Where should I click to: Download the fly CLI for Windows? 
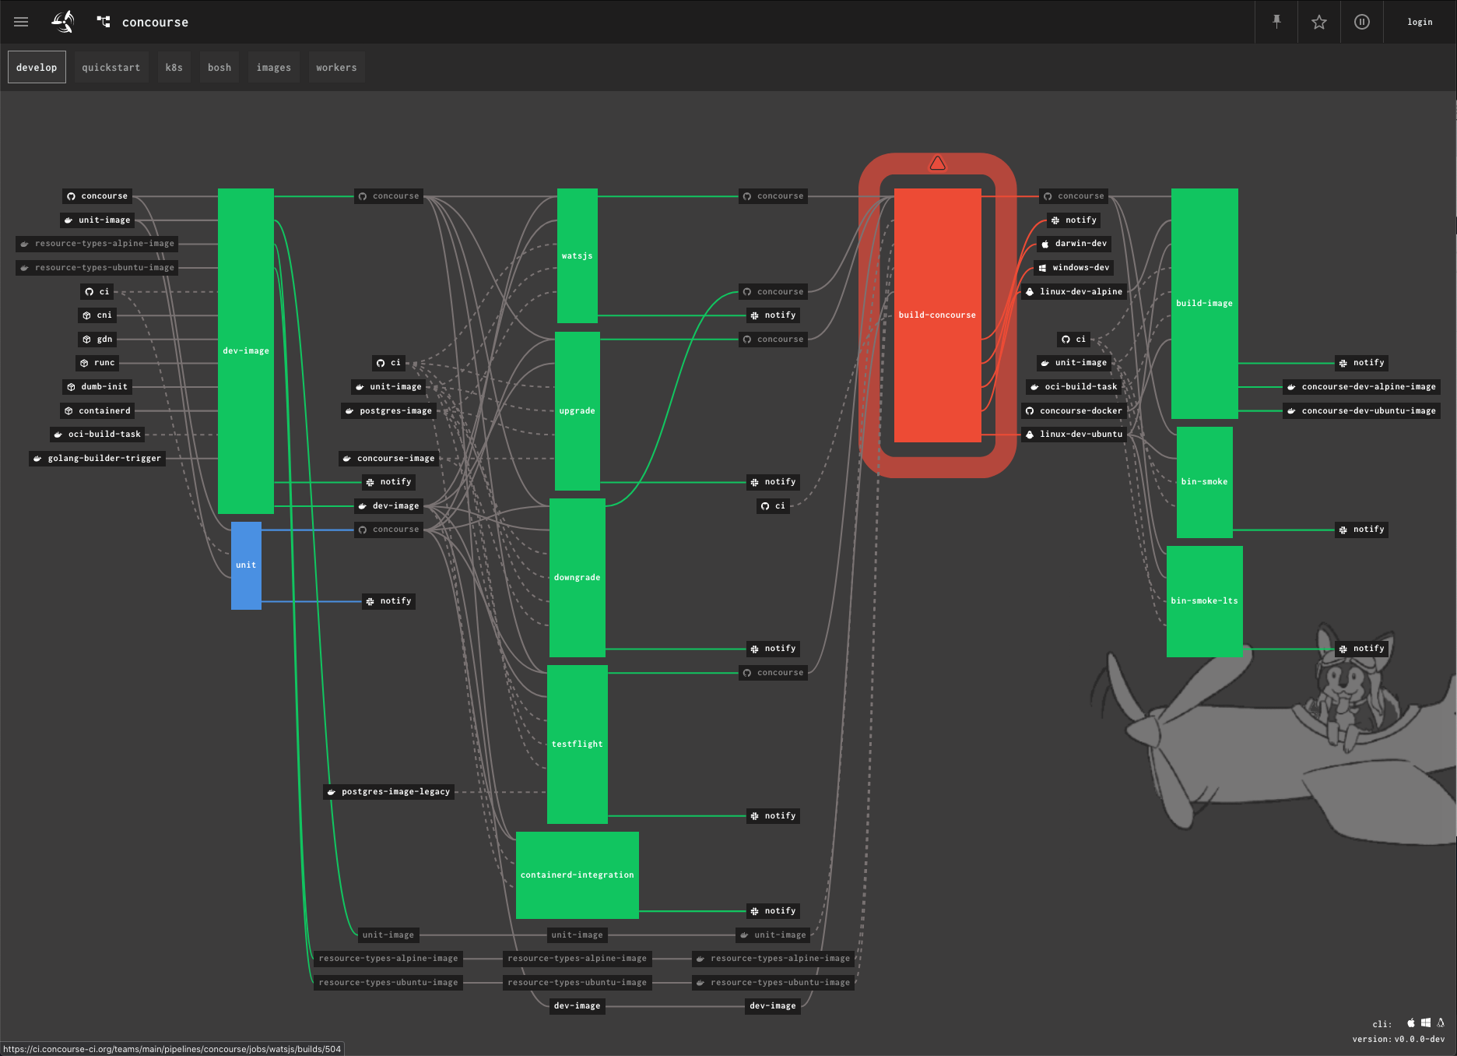[x=1424, y=1023]
